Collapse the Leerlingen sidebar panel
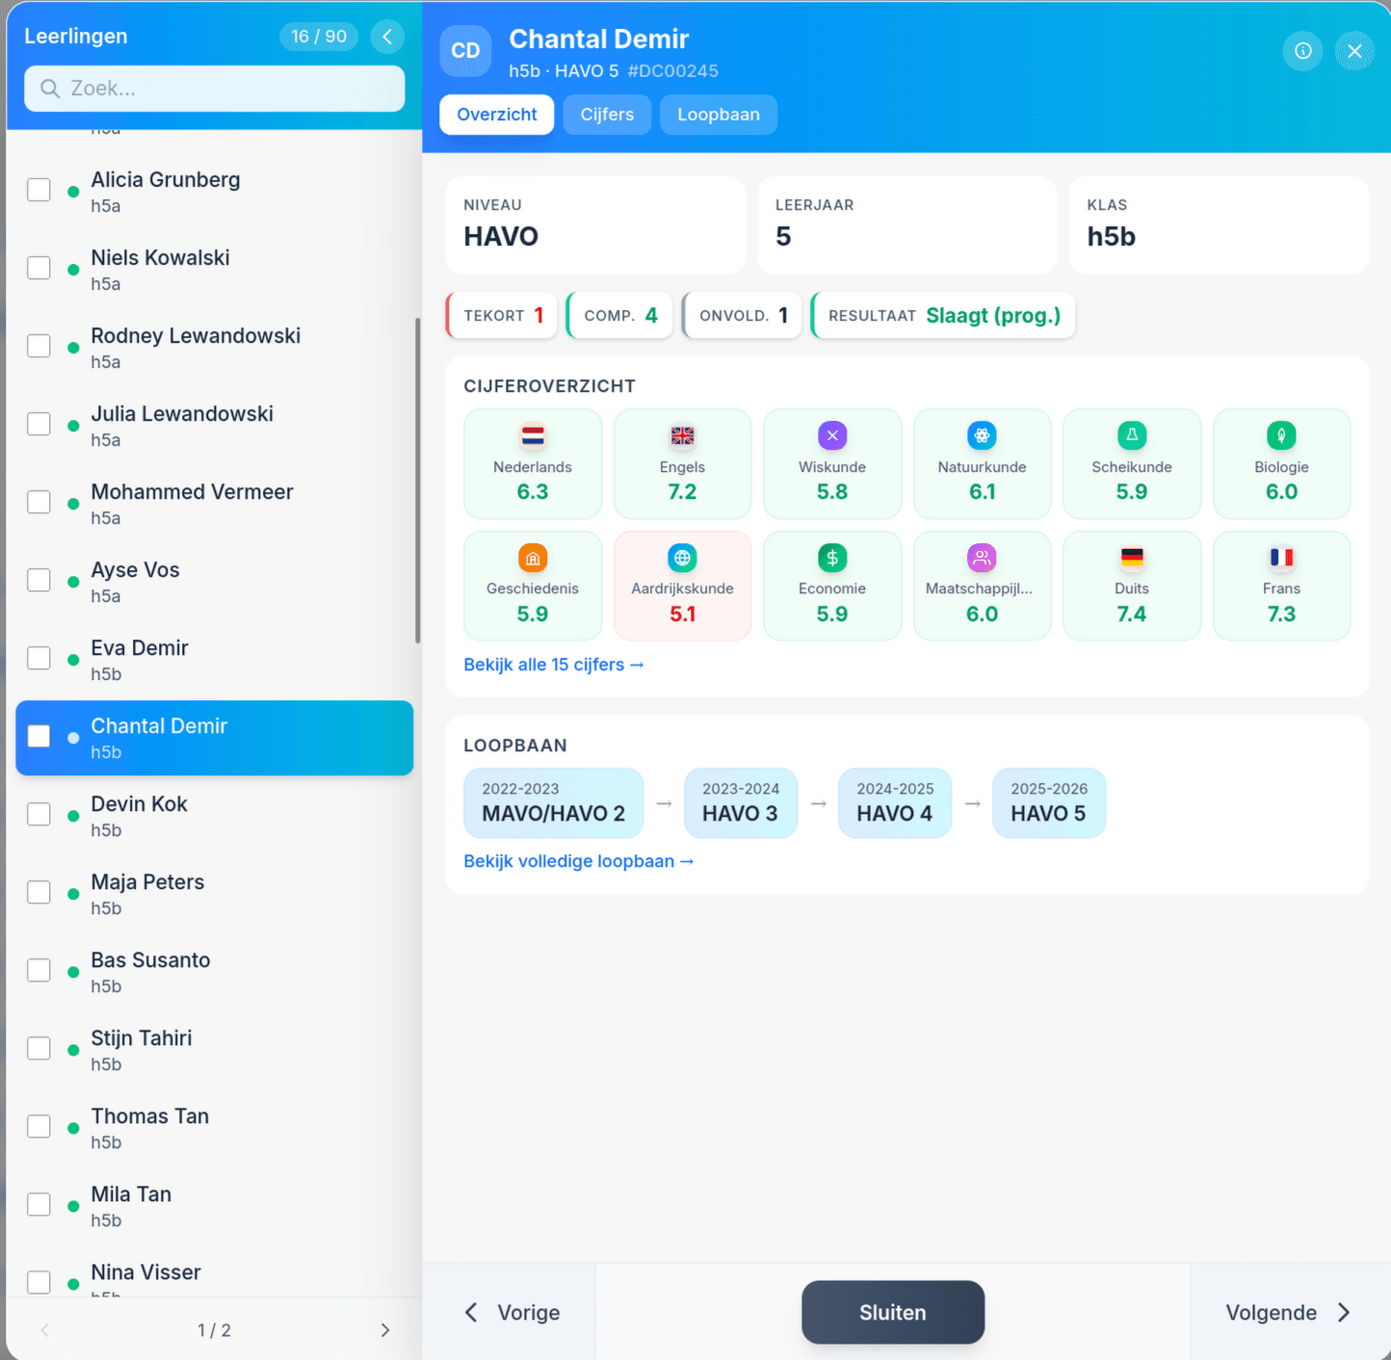 click(387, 37)
